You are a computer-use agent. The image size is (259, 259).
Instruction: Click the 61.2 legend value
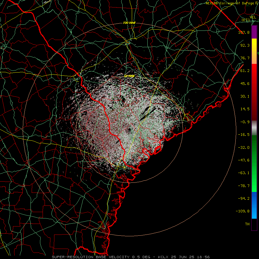(x=245, y=71)
